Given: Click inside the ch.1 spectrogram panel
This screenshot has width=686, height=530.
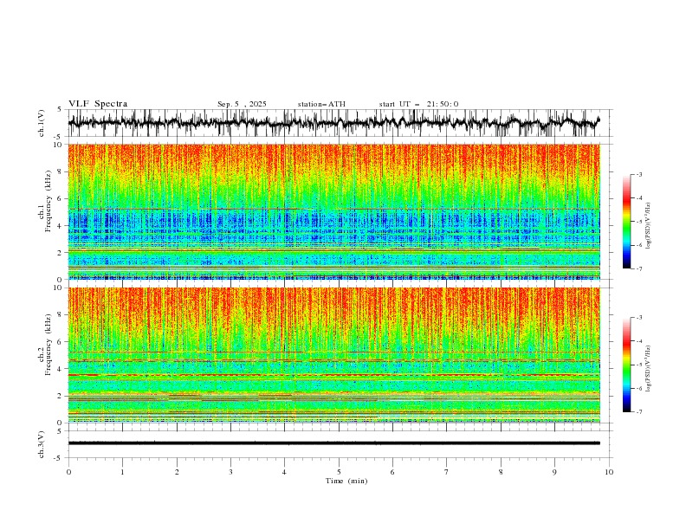Looking at the screenshot, I should click(x=333, y=211).
